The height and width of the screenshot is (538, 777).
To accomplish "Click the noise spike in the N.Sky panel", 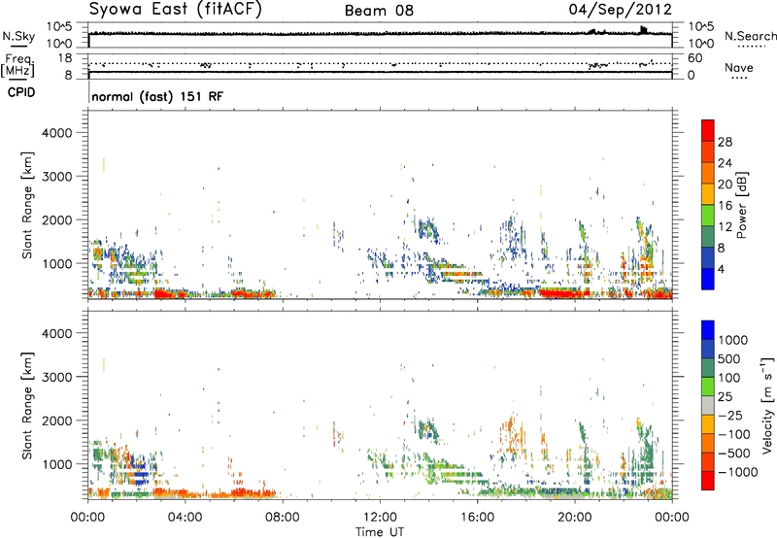I will [643, 30].
